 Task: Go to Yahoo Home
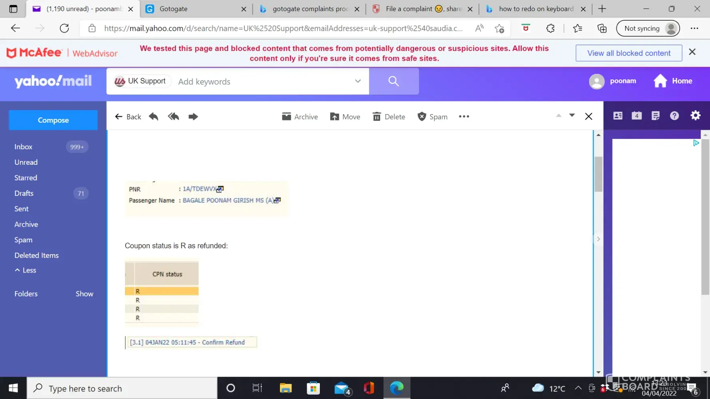673,81
